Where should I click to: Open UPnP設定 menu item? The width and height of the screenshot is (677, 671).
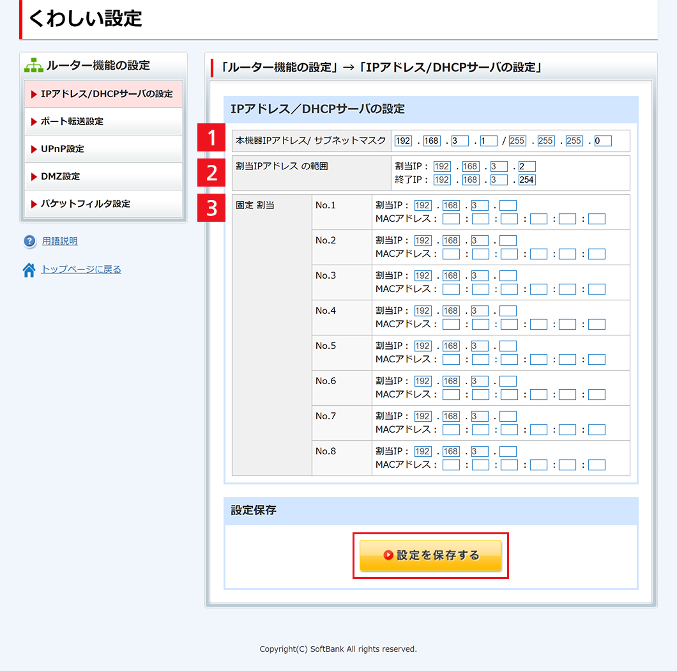103,149
